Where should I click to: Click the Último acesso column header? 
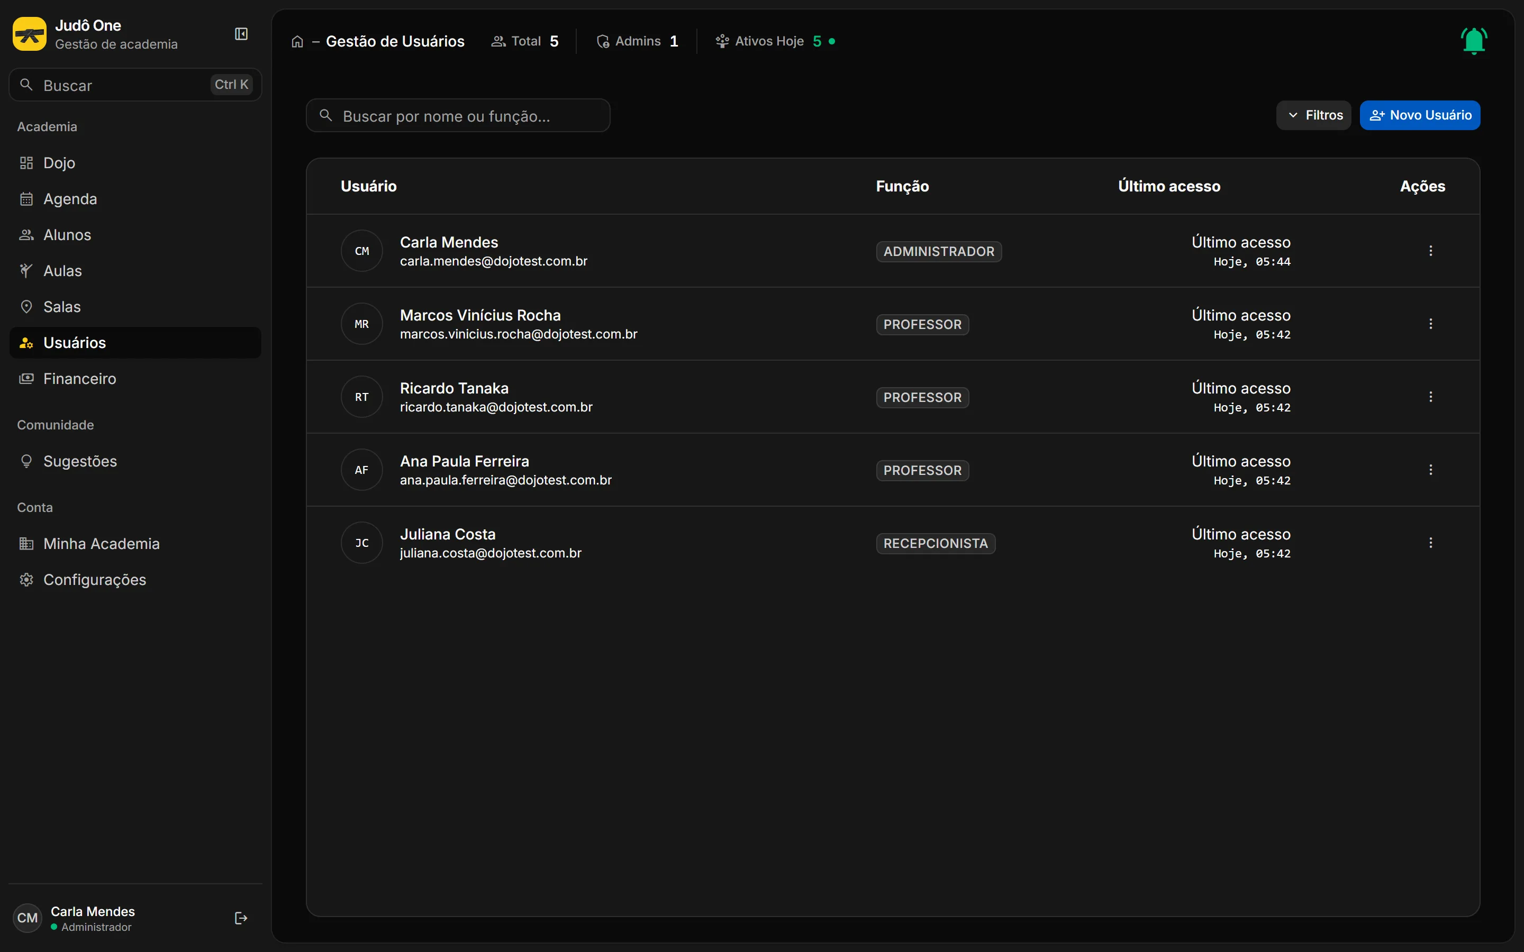point(1169,186)
